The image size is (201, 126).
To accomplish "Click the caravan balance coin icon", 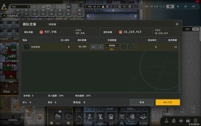I will tap(41, 32).
